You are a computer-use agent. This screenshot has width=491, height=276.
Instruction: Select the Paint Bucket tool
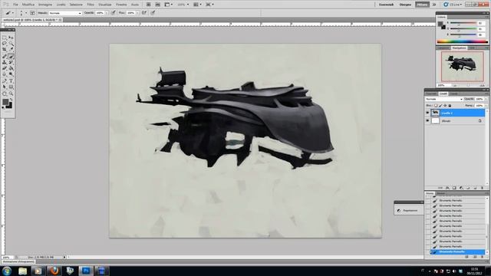tap(11, 68)
